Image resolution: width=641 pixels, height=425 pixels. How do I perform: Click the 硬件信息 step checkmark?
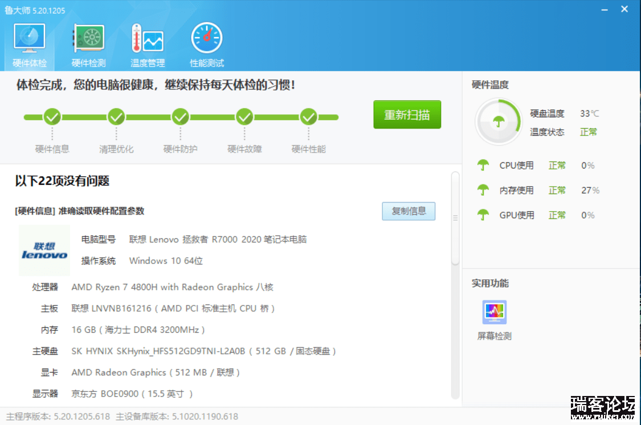click(52, 117)
